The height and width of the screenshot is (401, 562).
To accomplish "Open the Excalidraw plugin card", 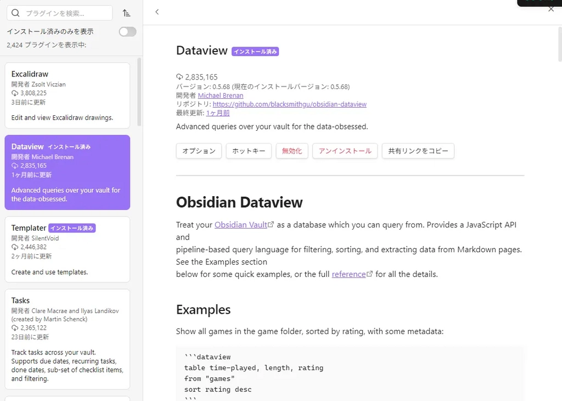I will click(68, 96).
